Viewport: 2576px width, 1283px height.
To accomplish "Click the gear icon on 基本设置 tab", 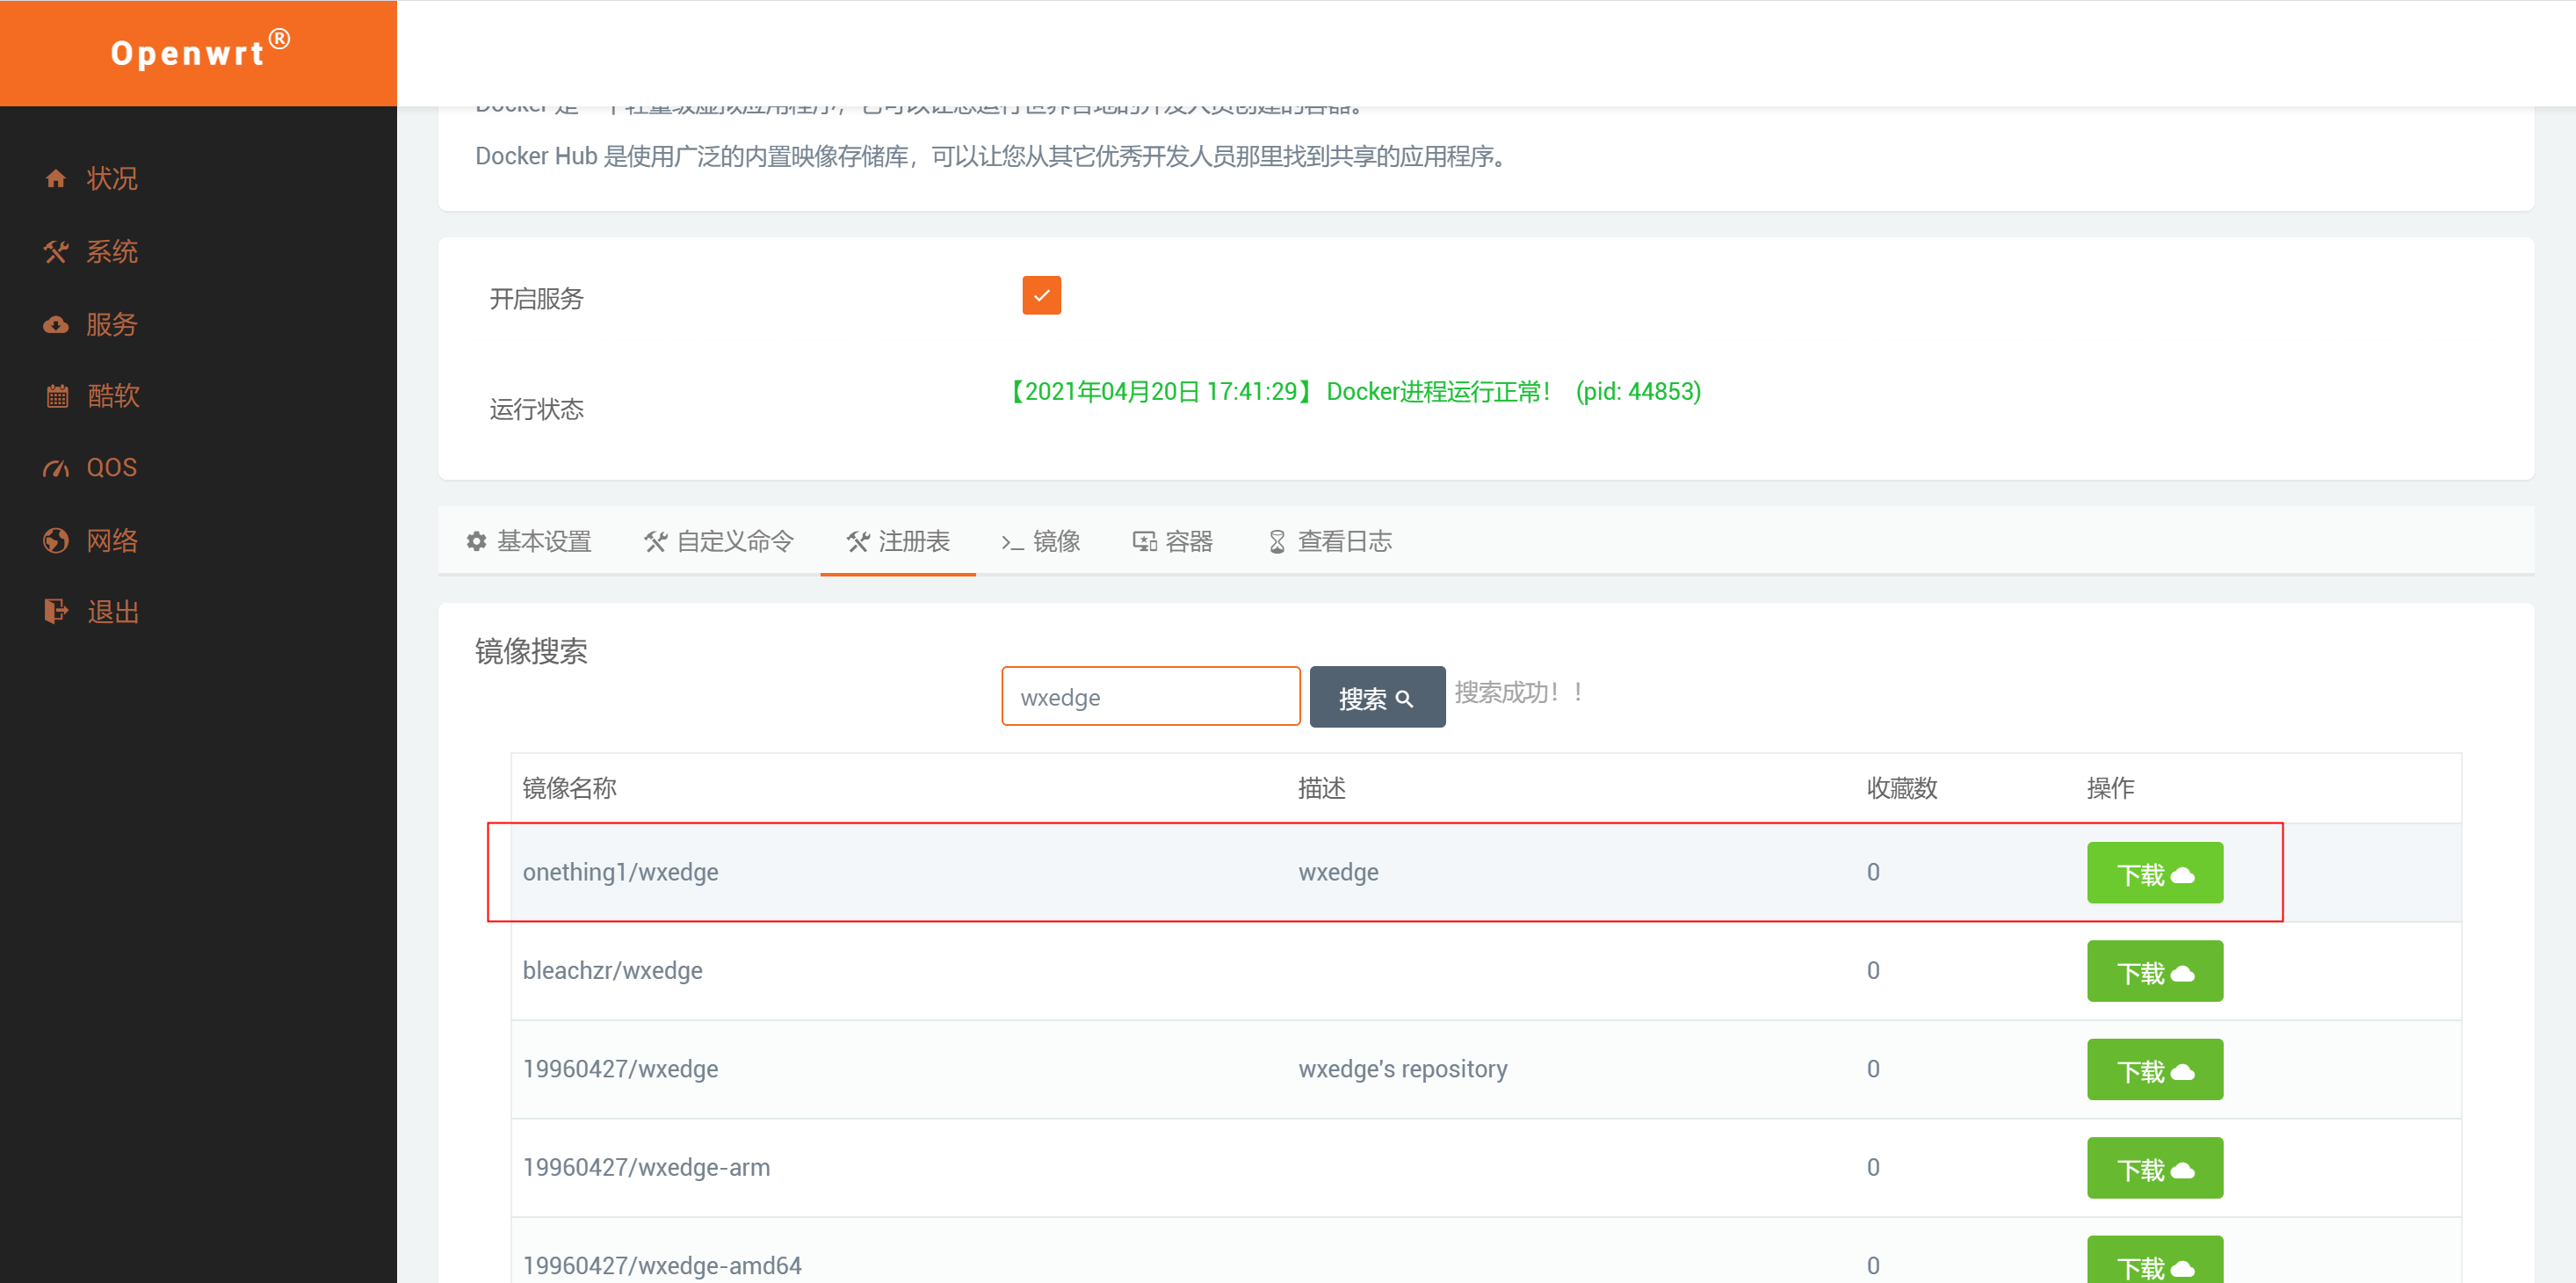I will [x=477, y=542].
